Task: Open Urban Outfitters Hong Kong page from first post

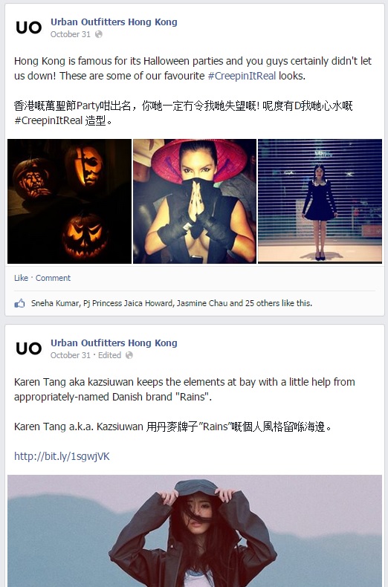Action: point(114,22)
